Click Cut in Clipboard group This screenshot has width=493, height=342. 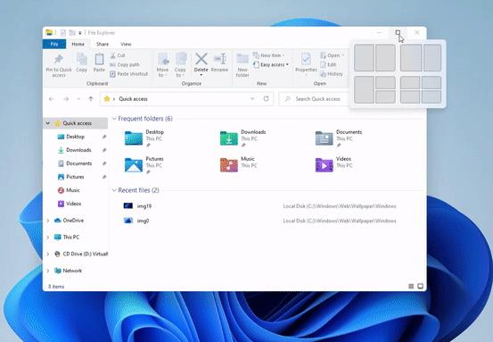pyautogui.click(x=118, y=55)
